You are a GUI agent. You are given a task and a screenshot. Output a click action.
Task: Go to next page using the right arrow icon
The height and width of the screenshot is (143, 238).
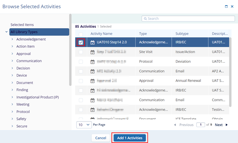coord(227,125)
